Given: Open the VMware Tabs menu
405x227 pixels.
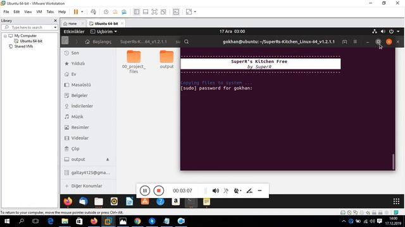Looking at the screenshot, I should coord(50,12).
